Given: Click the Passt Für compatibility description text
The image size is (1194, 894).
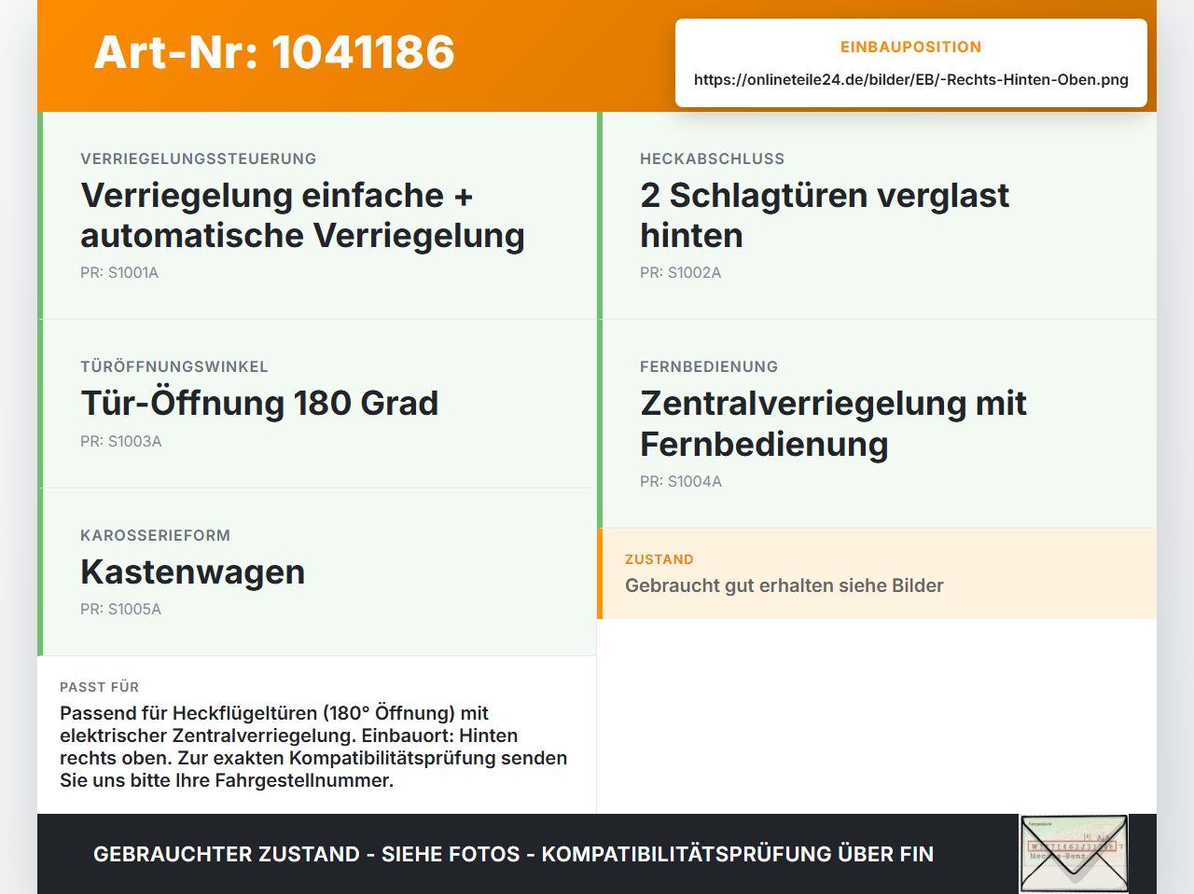Looking at the screenshot, I should click(313, 747).
